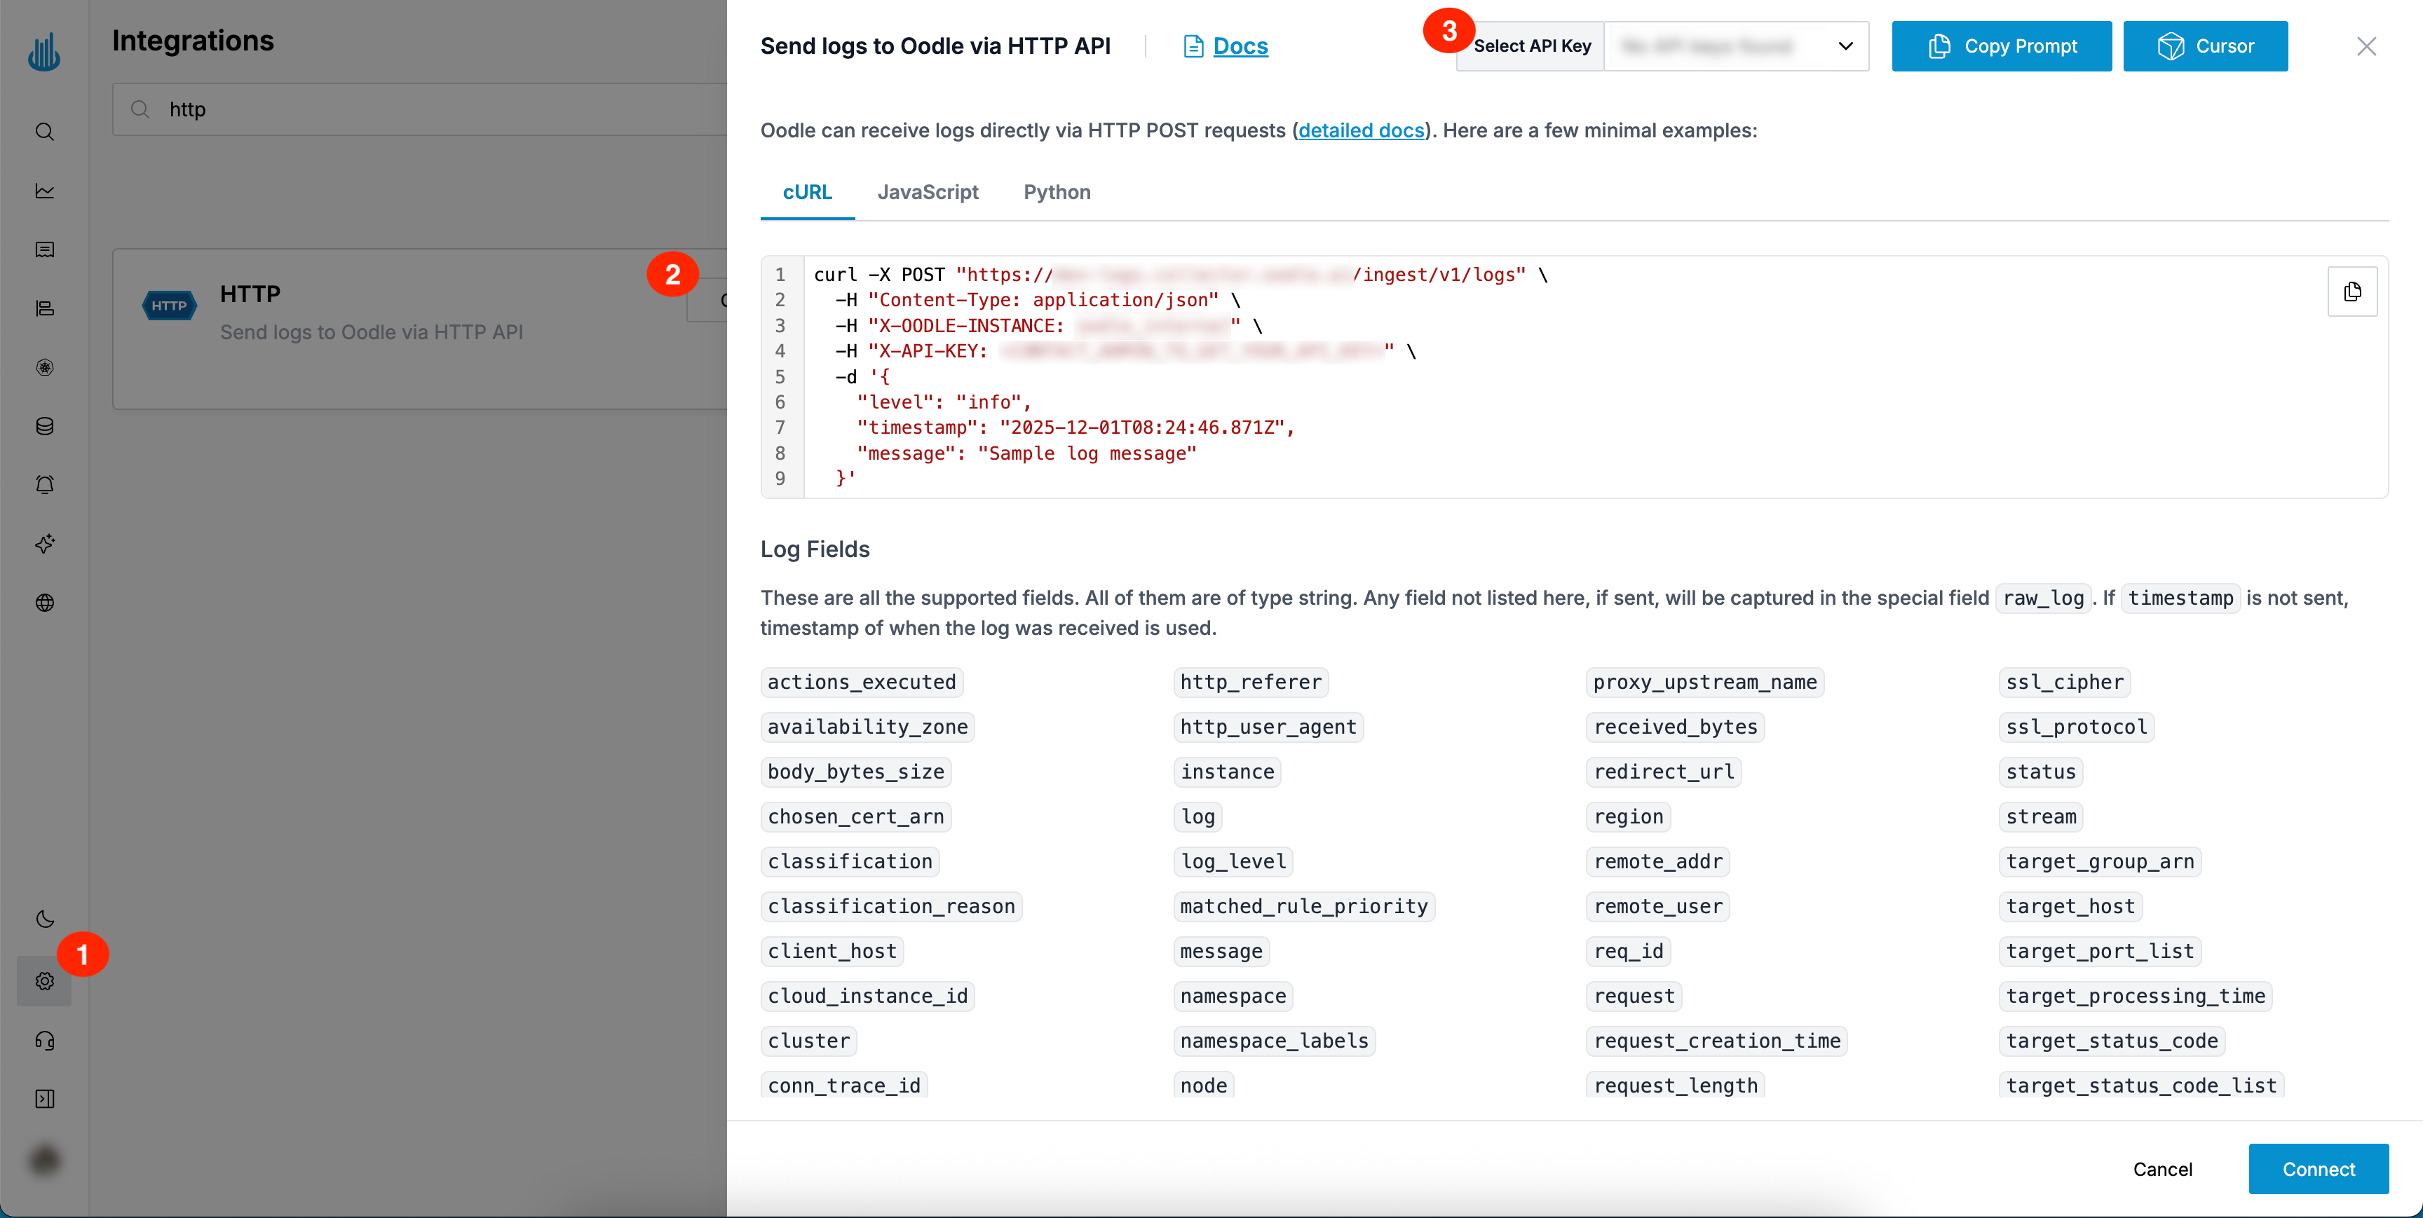Open the AI assistant sparkles icon
The height and width of the screenshot is (1218, 2423).
44,544
